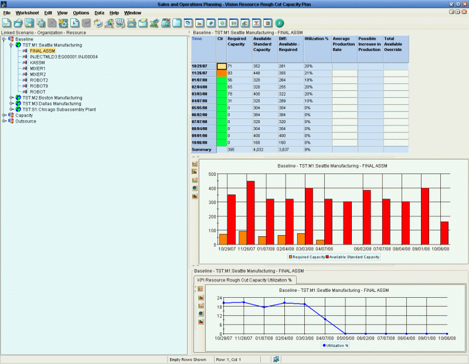
Task: Click the printer toolbar icon
Action: click(x=131, y=23)
